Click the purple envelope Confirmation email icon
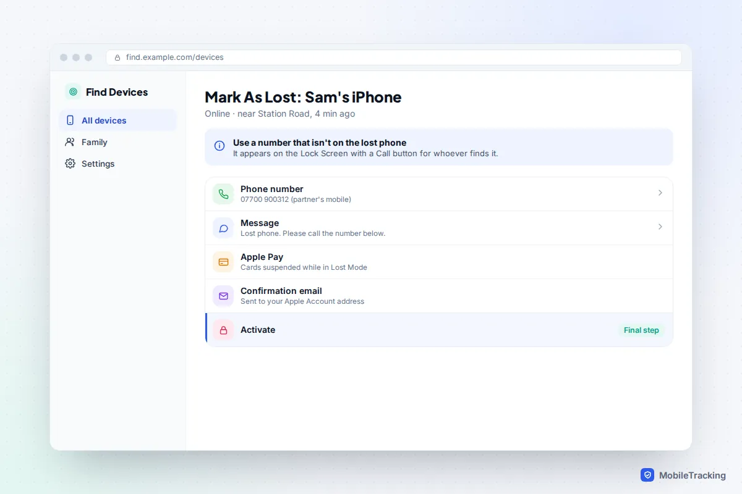 223,296
